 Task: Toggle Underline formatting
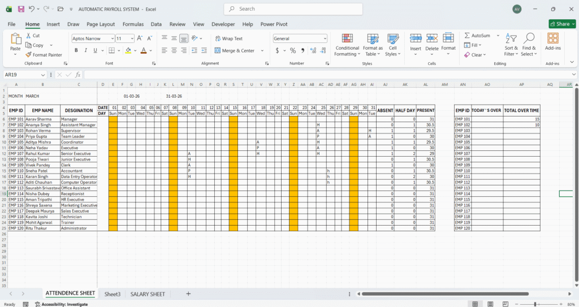click(95, 51)
